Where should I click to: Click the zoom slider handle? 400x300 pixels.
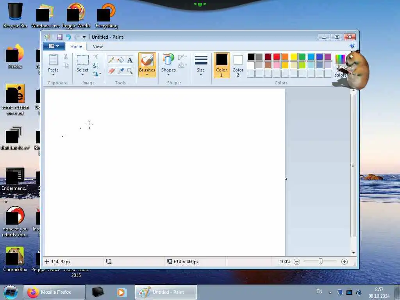pos(321,261)
